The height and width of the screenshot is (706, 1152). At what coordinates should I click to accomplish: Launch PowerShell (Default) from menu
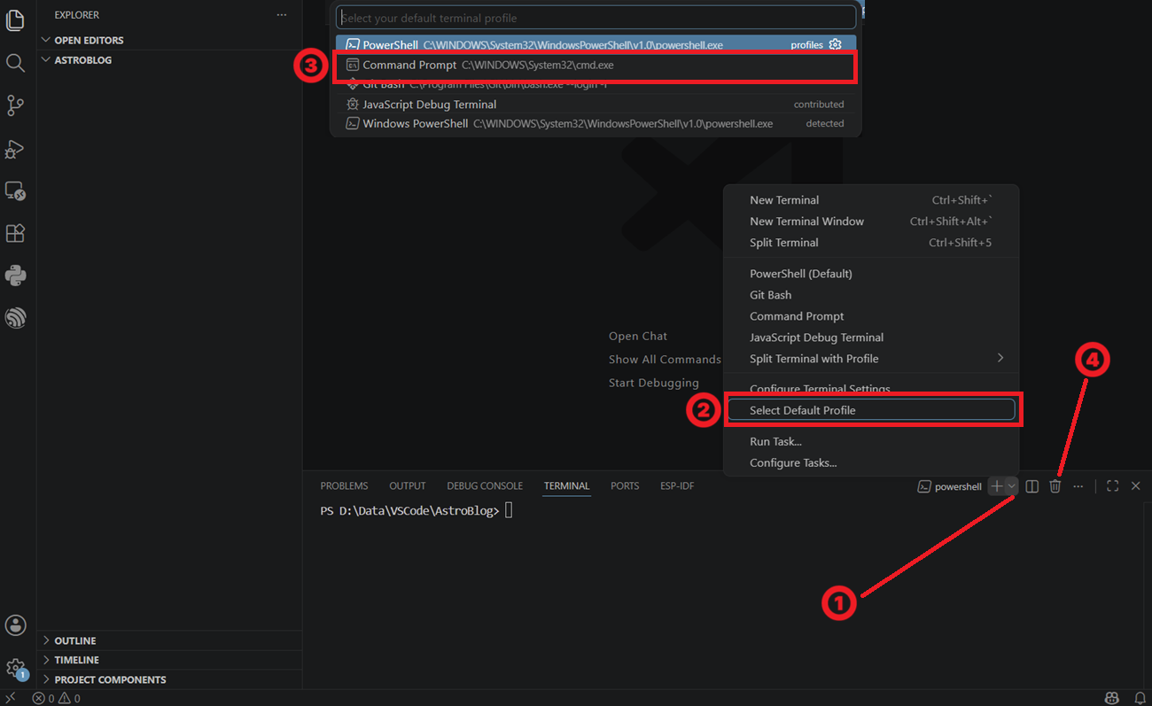pyautogui.click(x=871, y=274)
